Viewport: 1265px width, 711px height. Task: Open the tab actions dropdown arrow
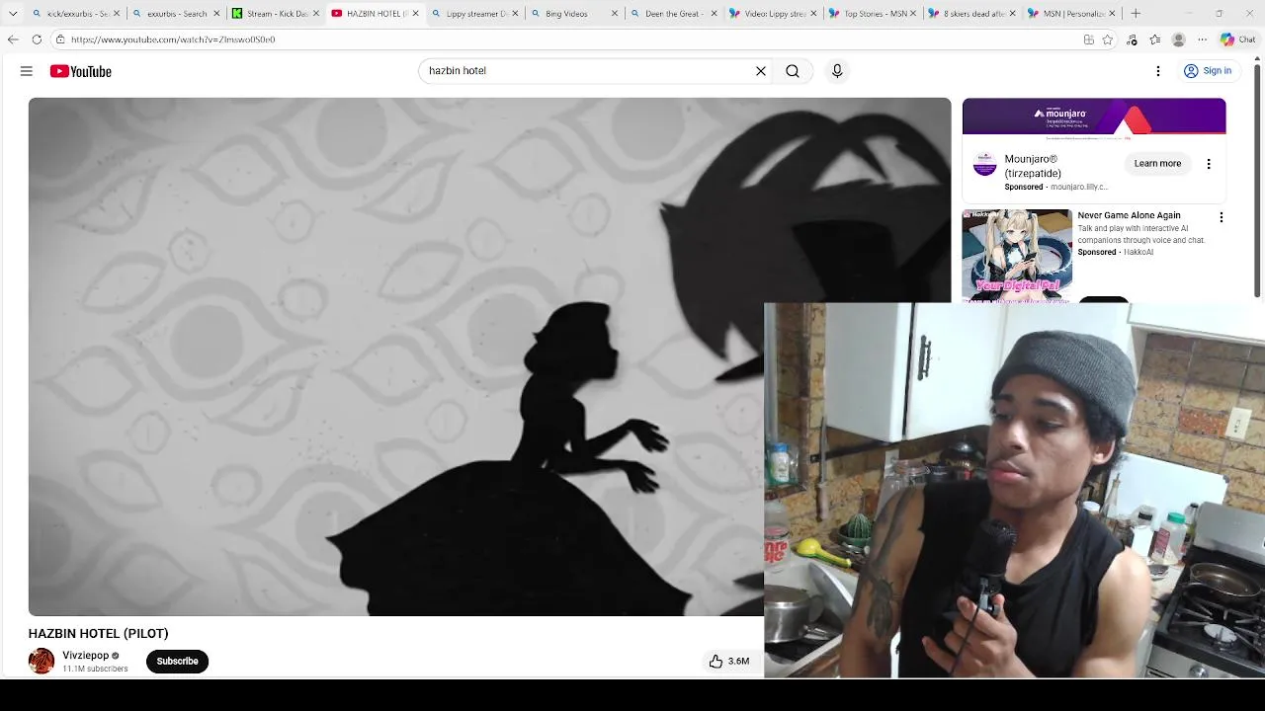point(13,14)
